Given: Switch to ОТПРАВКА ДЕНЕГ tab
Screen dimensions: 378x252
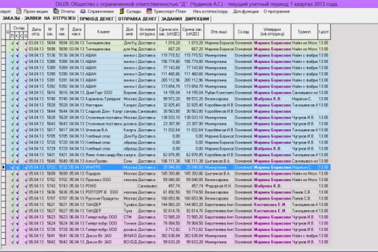Looking at the screenshot, I should [x=138, y=19].
